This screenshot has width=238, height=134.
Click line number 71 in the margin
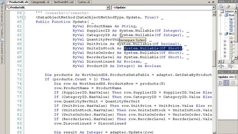[x=19, y=70]
